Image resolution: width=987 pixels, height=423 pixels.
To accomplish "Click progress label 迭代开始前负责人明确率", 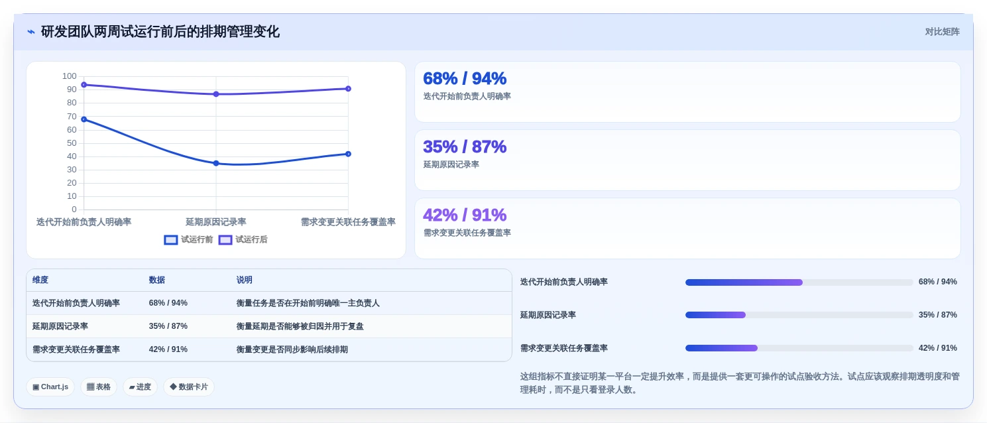I will click(564, 282).
